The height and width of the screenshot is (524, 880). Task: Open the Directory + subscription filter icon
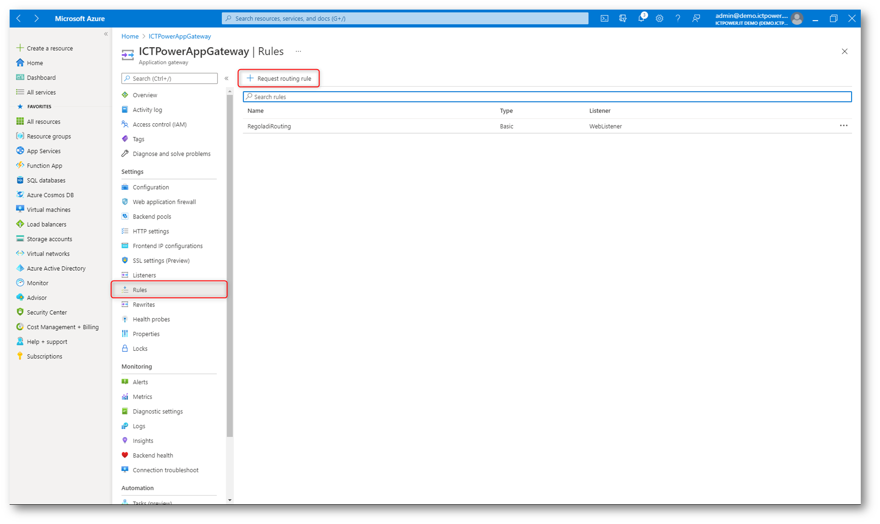623,18
